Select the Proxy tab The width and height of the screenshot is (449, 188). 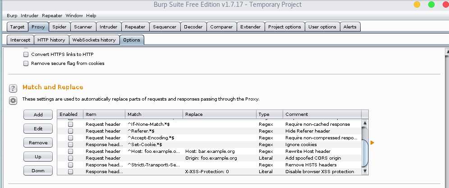pyautogui.click(x=38, y=27)
